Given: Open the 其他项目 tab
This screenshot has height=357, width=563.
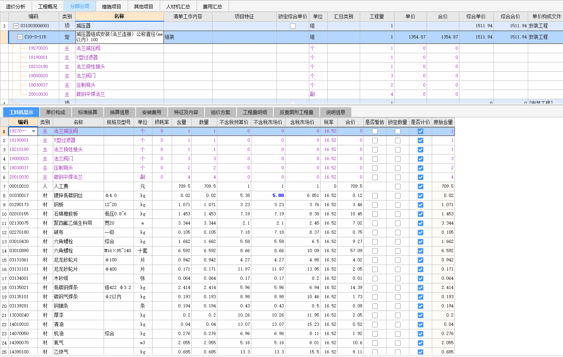Looking at the screenshot, I should click(144, 6).
